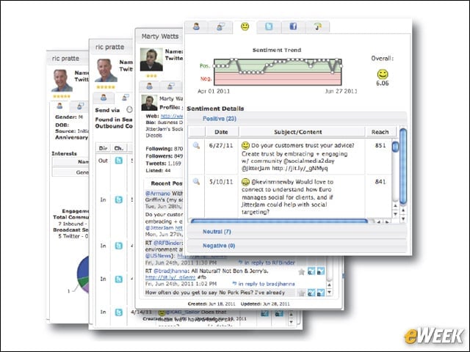
Task: Click the Reach value 851
Action: point(380,145)
